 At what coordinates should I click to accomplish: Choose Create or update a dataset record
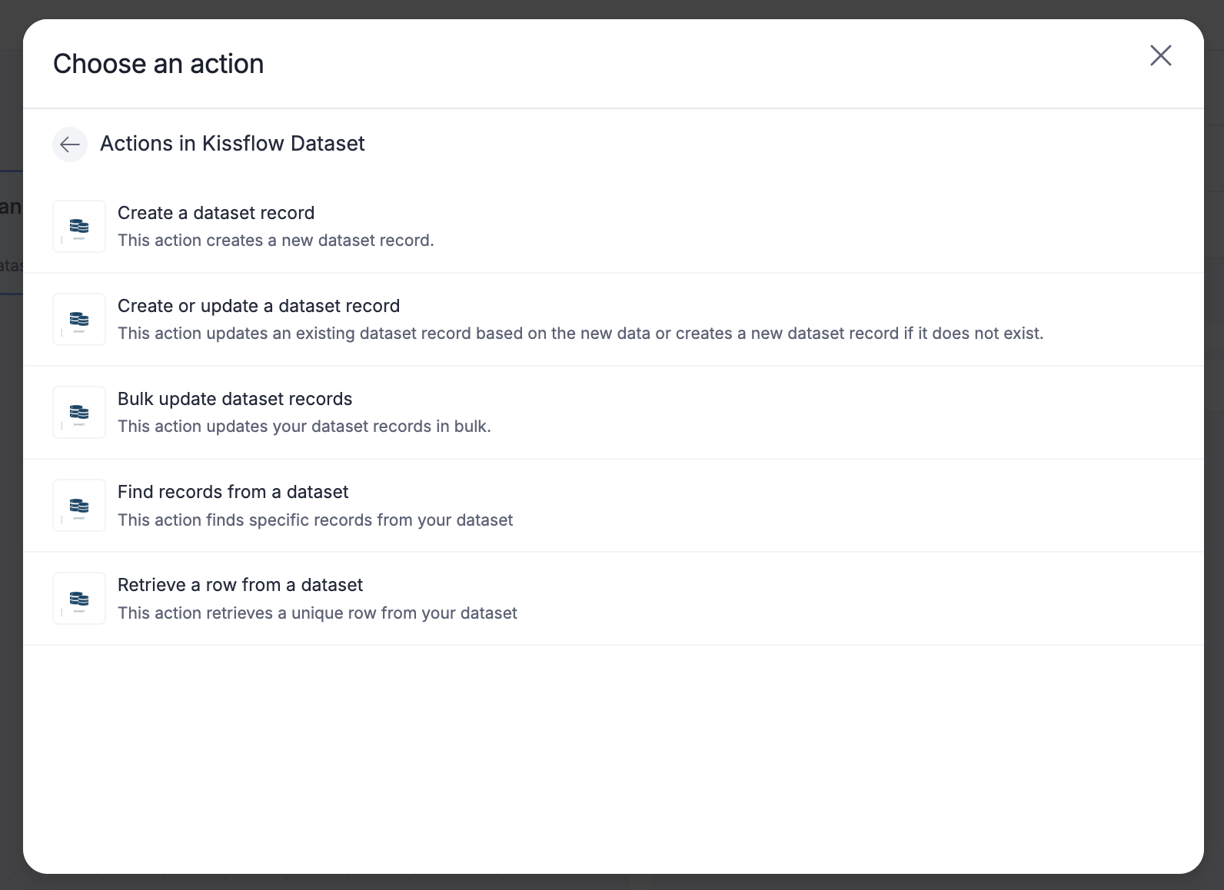pyautogui.click(x=258, y=306)
